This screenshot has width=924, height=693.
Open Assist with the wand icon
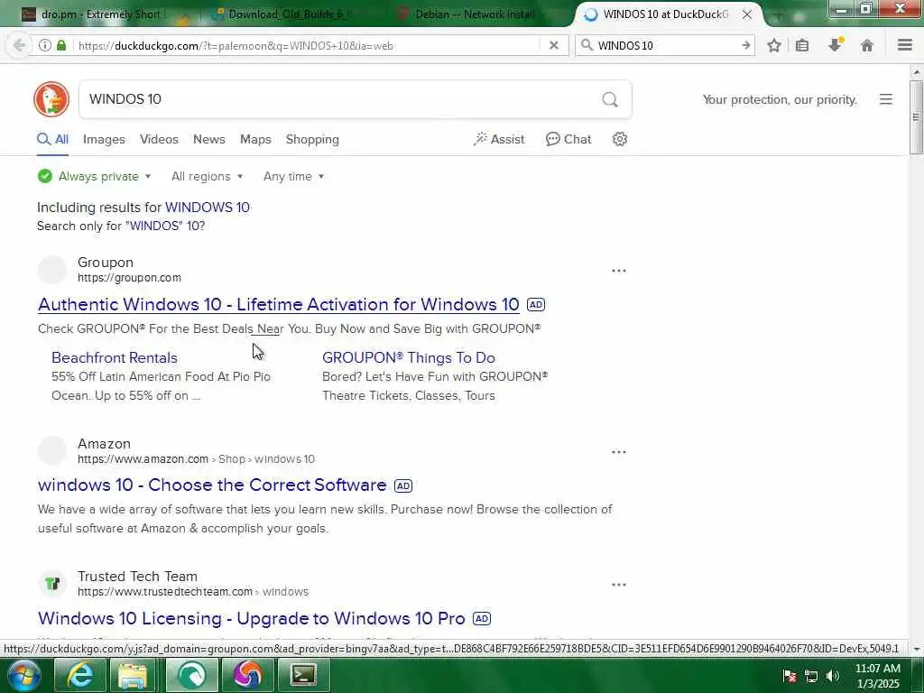(498, 139)
